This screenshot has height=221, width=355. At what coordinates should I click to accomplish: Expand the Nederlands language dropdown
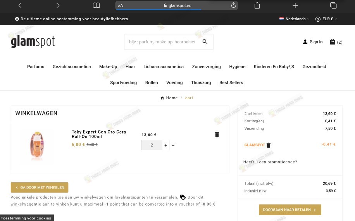tap(294, 19)
